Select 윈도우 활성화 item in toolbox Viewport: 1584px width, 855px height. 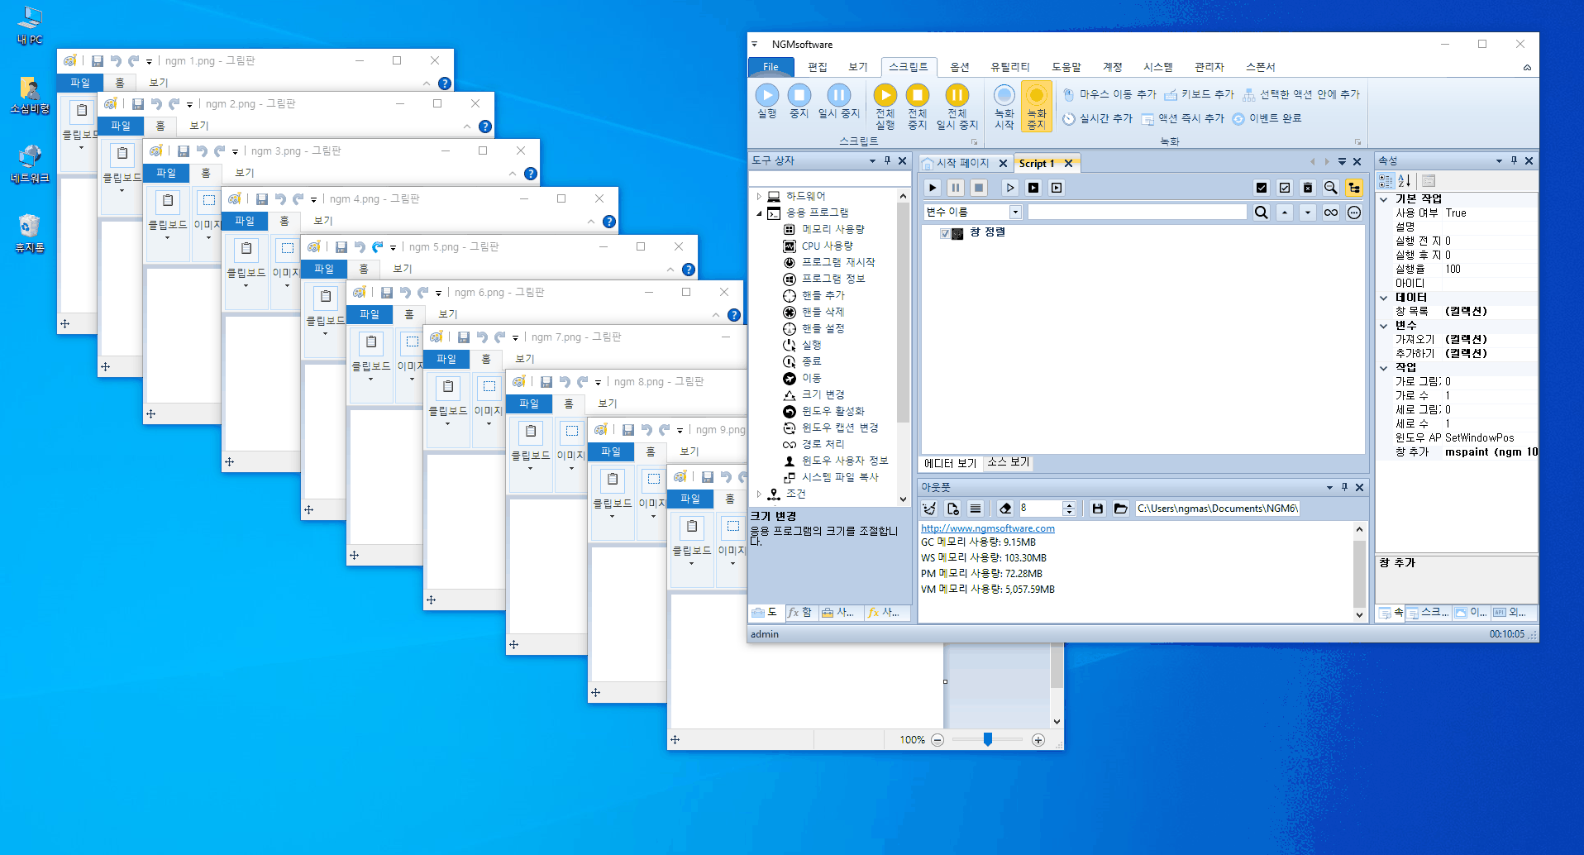tap(833, 411)
